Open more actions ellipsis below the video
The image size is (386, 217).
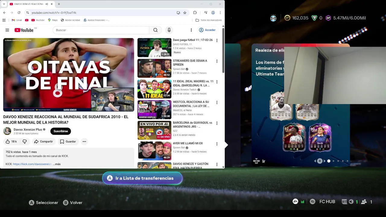84,141
